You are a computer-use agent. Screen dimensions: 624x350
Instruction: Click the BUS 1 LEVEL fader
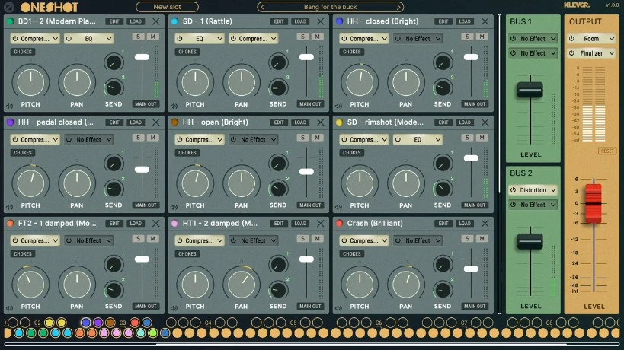pyautogui.click(x=530, y=91)
